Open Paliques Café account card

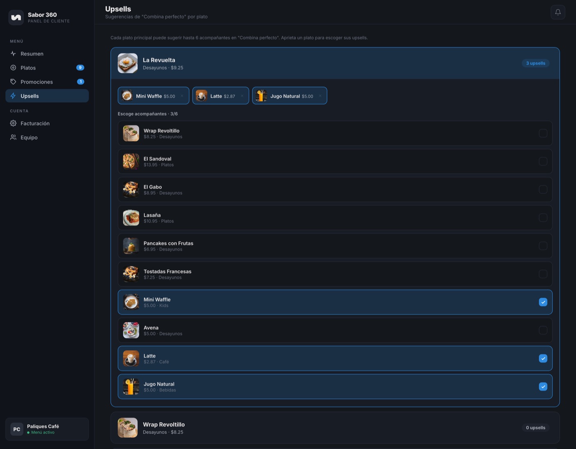47,429
